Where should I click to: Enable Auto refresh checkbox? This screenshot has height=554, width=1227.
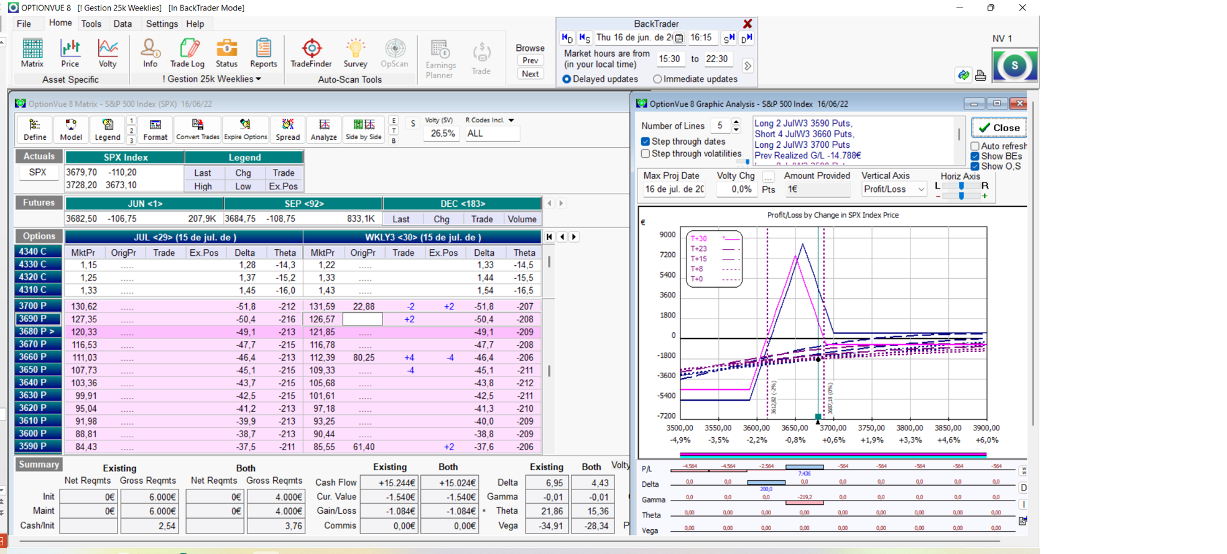975,146
